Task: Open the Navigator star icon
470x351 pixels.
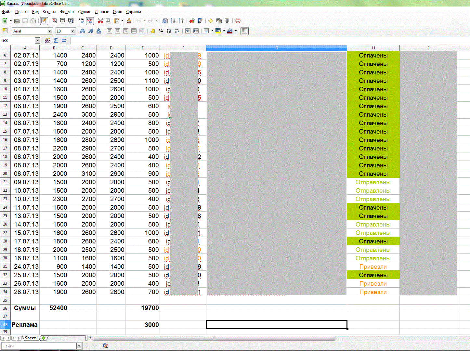Action: tap(211, 21)
